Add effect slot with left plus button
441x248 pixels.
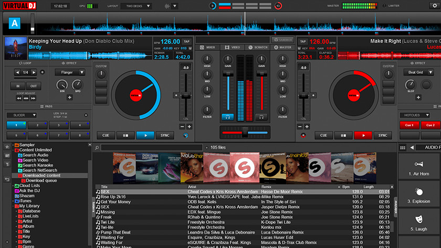[70, 98]
